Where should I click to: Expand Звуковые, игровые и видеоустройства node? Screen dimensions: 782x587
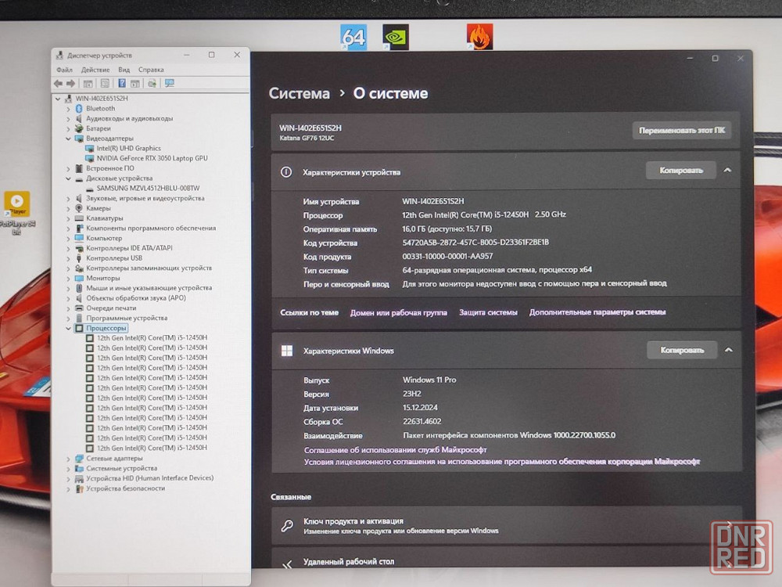point(68,199)
